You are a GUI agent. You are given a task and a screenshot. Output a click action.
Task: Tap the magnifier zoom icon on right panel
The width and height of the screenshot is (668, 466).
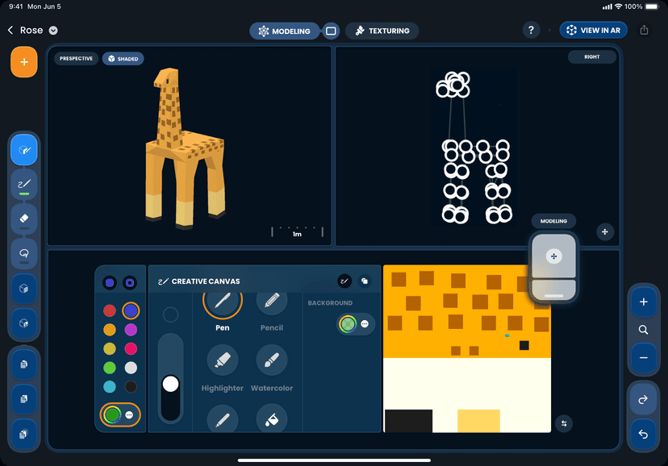click(644, 330)
